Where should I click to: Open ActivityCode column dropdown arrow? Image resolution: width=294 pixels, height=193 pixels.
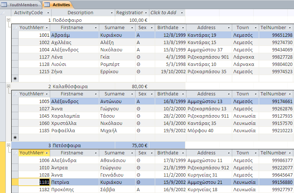click(48, 13)
